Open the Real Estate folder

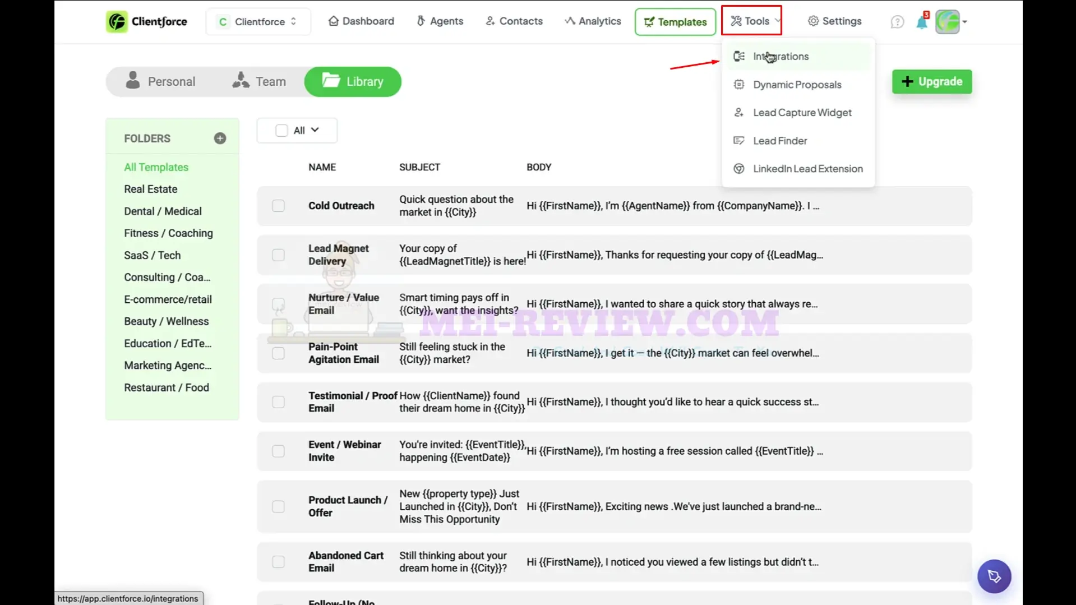tap(150, 189)
